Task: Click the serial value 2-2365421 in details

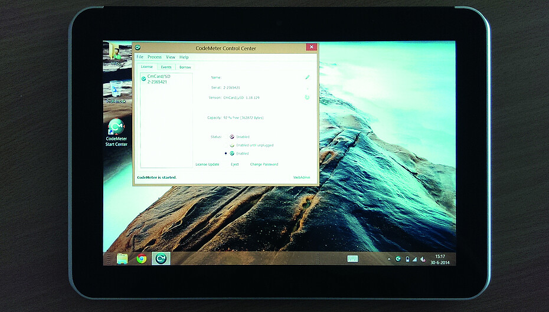Action: tap(231, 87)
